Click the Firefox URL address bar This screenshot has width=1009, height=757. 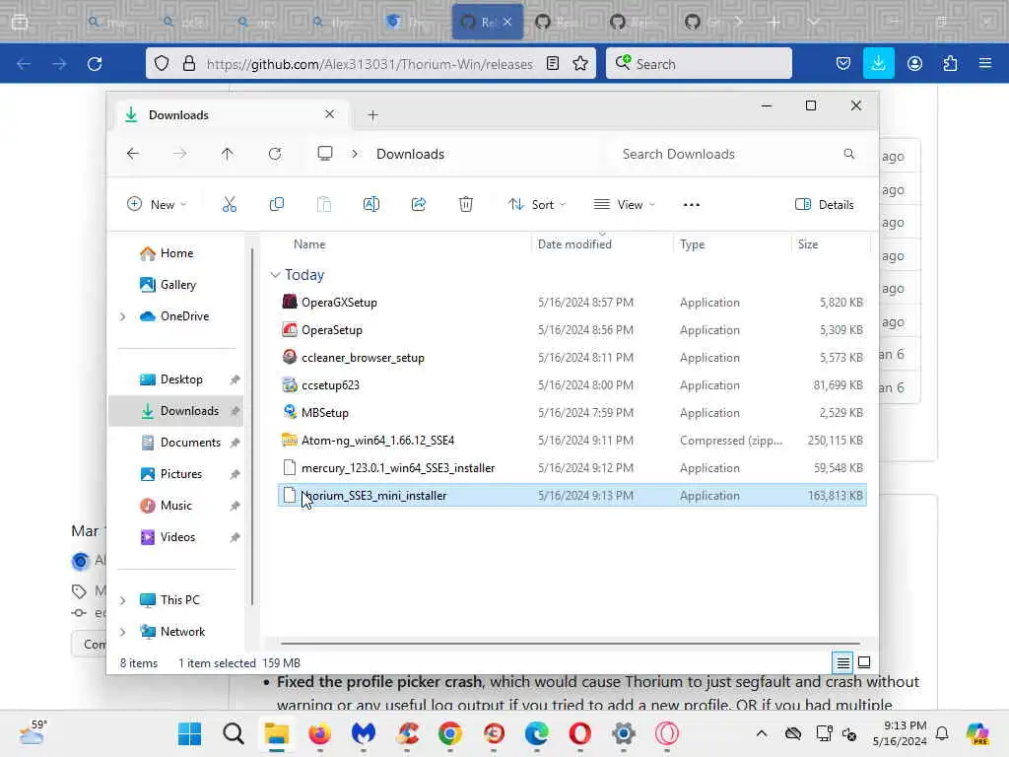click(370, 64)
